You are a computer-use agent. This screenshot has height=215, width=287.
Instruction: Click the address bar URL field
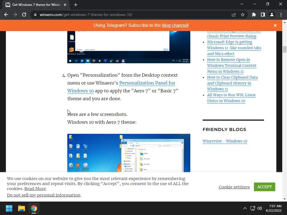(132, 15)
